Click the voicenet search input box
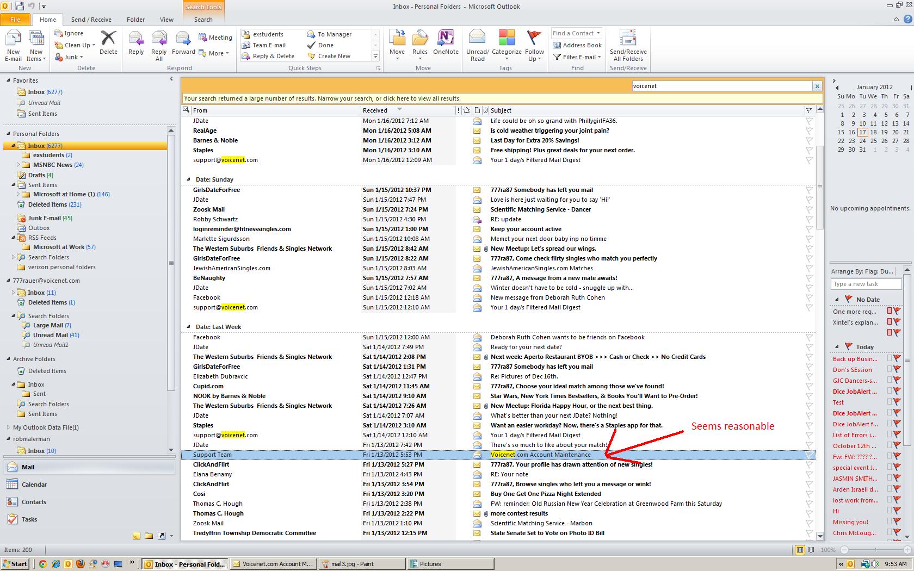Screen dimensions: 914x571 (722, 86)
